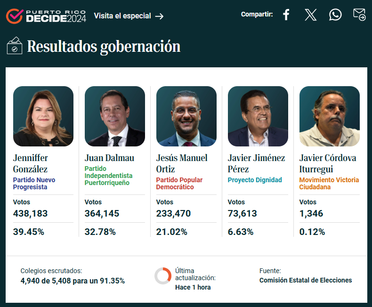Click the Proyecto Dignidad party label

[x=255, y=180]
